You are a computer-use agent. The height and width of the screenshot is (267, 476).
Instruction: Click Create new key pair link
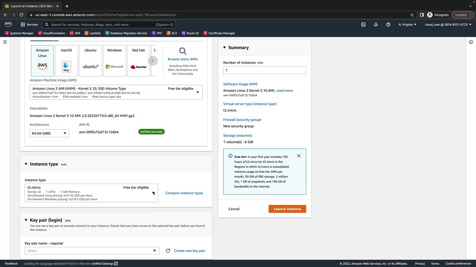click(190, 251)
